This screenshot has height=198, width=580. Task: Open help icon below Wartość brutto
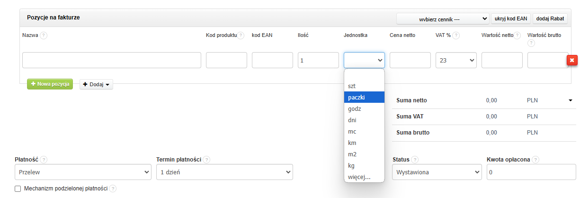531,43
